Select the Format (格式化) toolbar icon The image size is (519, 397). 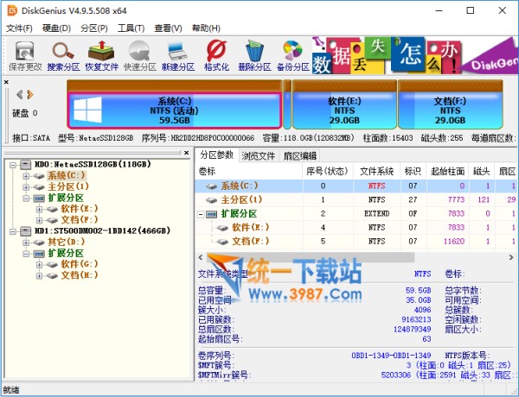[x=216, y=55]
